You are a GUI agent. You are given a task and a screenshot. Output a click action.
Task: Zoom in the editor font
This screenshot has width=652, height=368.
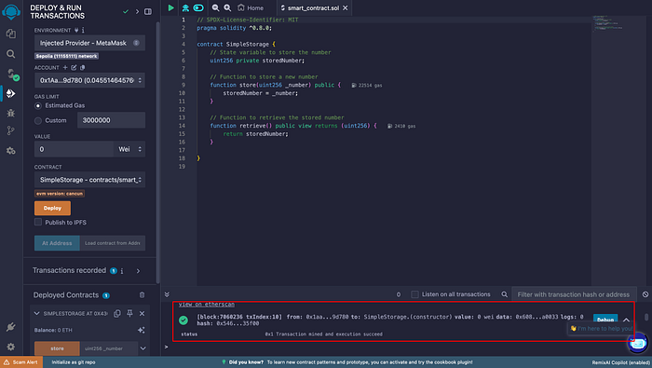coord(227,7)
